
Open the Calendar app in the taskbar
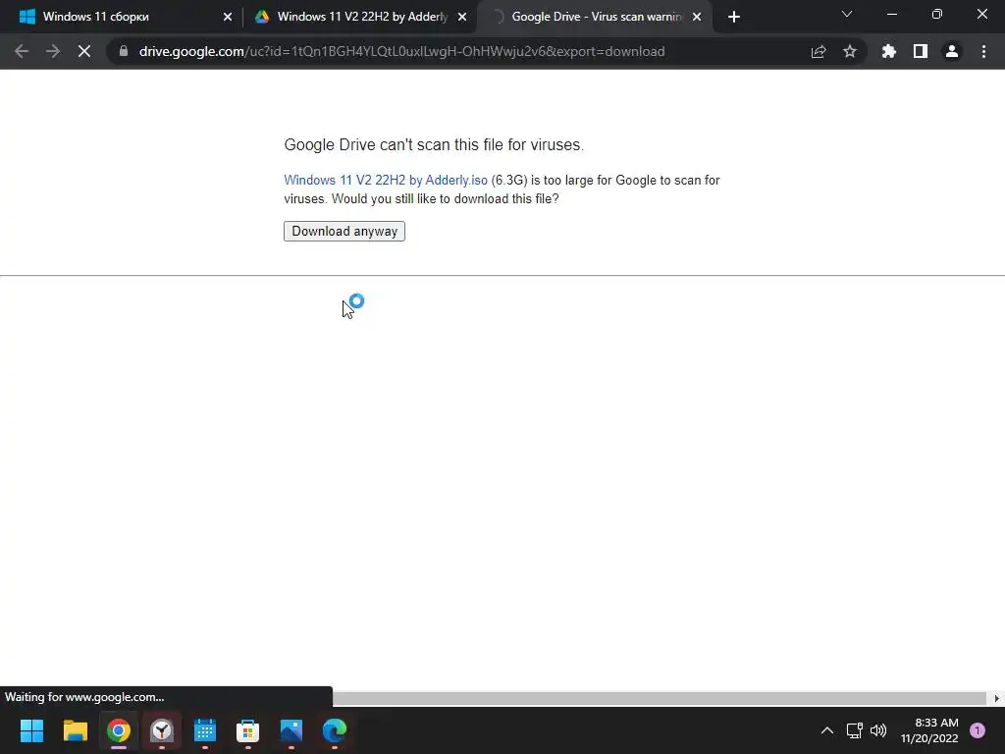tap(204, 730)
